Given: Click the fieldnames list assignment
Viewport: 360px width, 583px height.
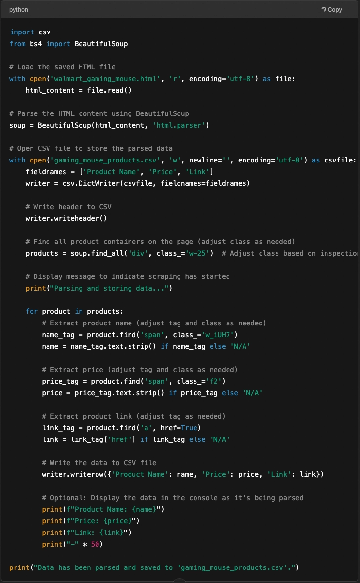Looking at the screenshot, I should pyautogui.click(x=119, y=172).
